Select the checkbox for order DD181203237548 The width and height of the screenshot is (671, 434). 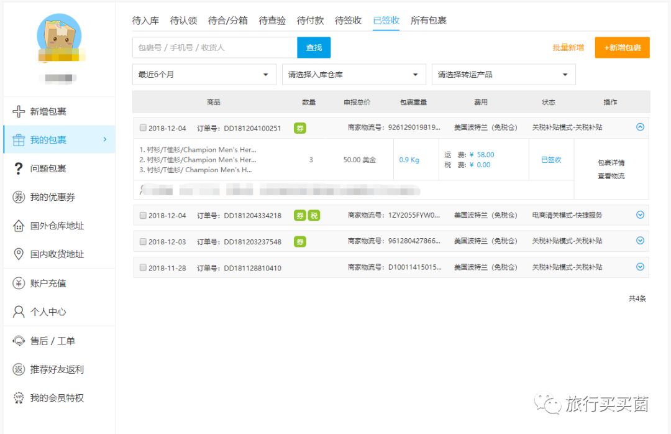point(143,242)
